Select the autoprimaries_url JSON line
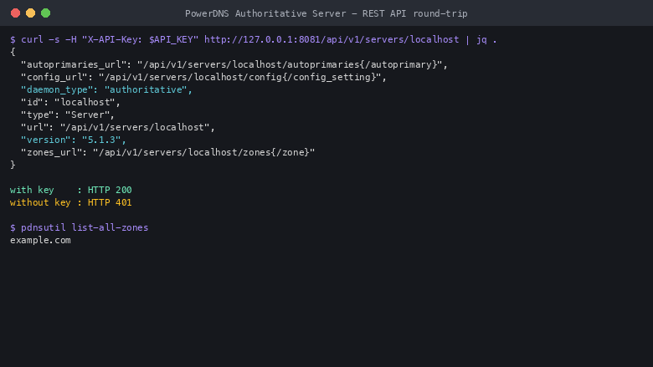 (x=234, y=65)
